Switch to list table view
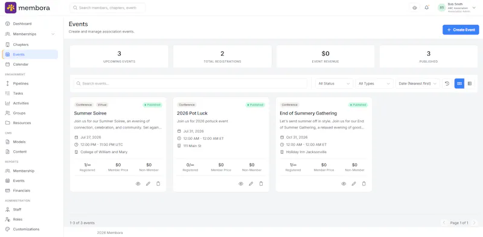This screenshot has height=237, width=483. 470,83
